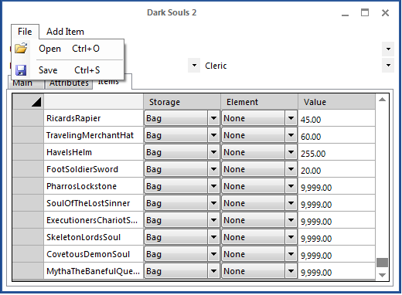Click the scroll up arrow of items grid
The image size is (402, 295).
click(x=382, y=100)
